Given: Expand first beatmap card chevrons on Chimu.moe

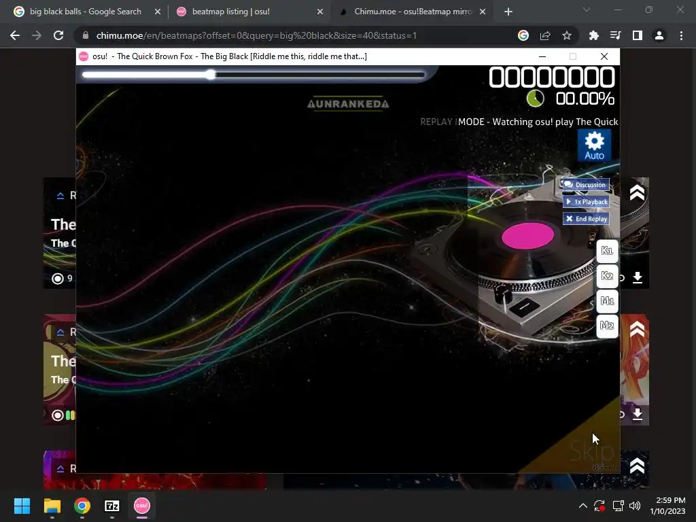Looking at the screenshot, I should [x=637, y=192].
